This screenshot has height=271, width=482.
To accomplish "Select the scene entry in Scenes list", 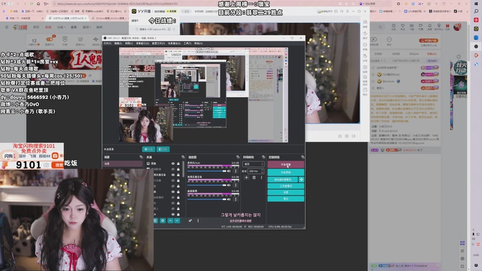I will point(123,164).
